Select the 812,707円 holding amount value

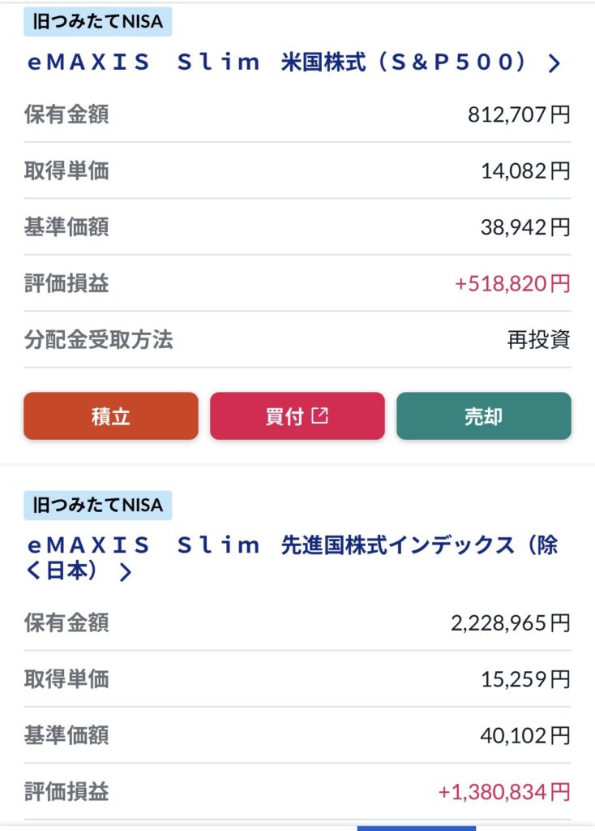point(519,115)
